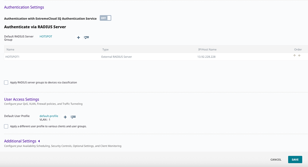Add a new default user profile
This screenshot has height=167, width=308.
coord(65,117)
